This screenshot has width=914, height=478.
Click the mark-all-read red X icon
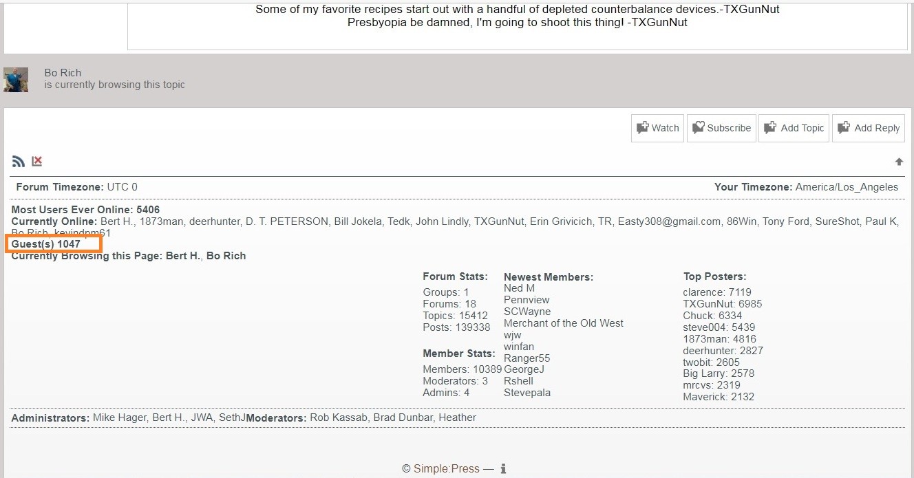coord(37,161)
